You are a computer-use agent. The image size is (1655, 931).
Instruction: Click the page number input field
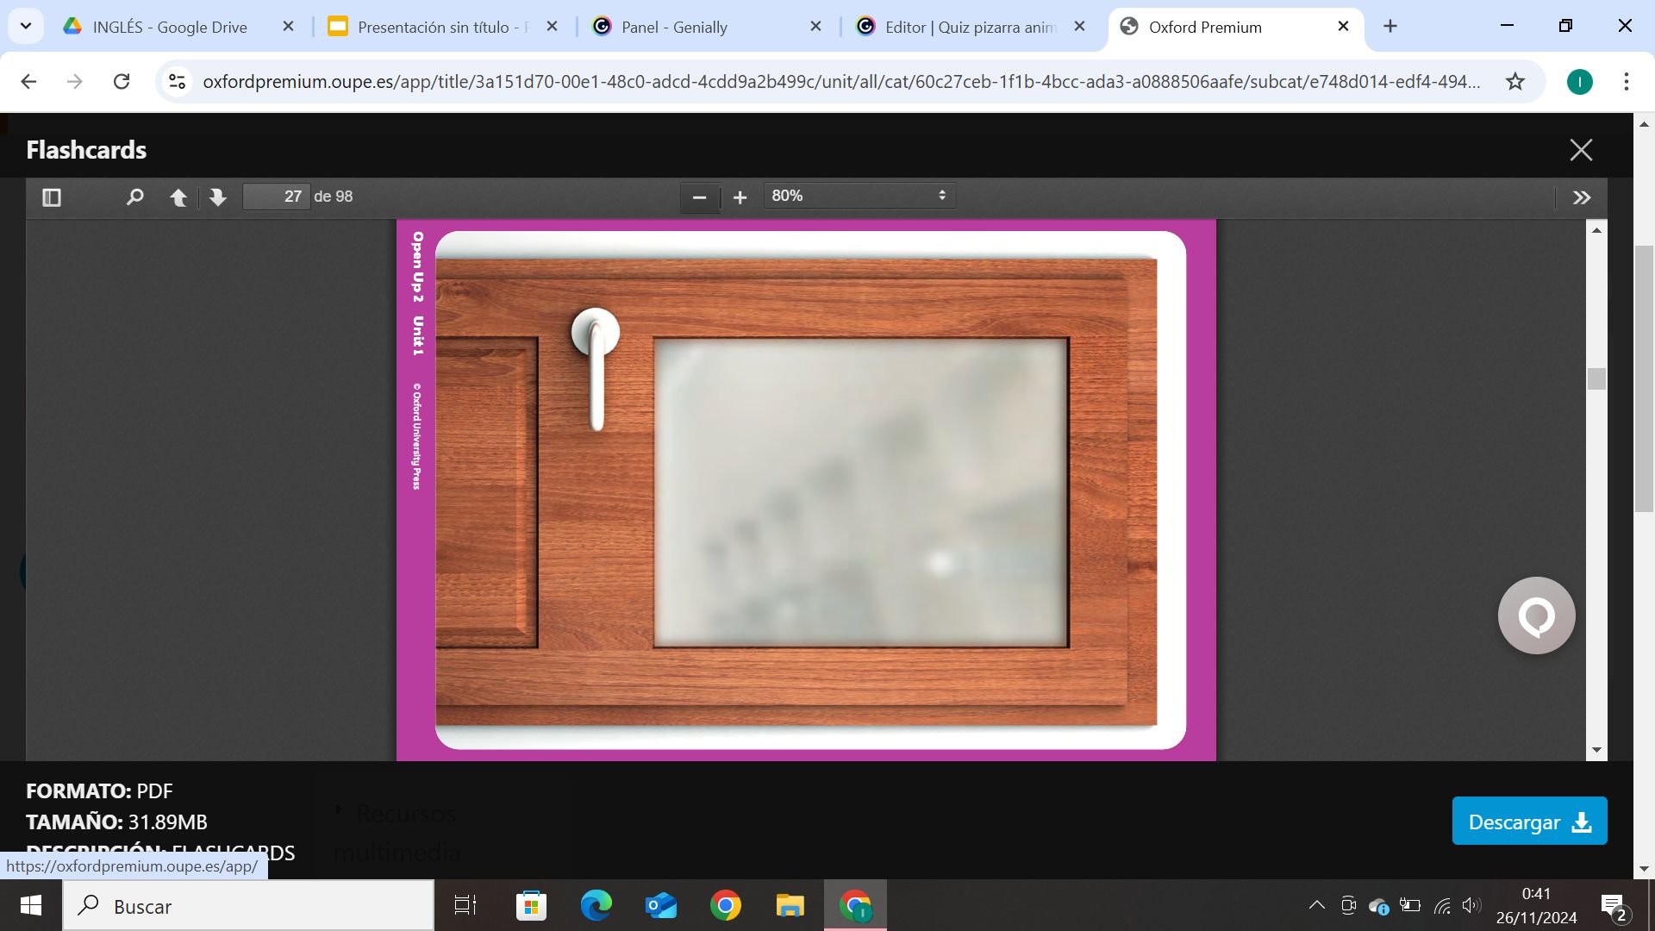pos(276,197)
